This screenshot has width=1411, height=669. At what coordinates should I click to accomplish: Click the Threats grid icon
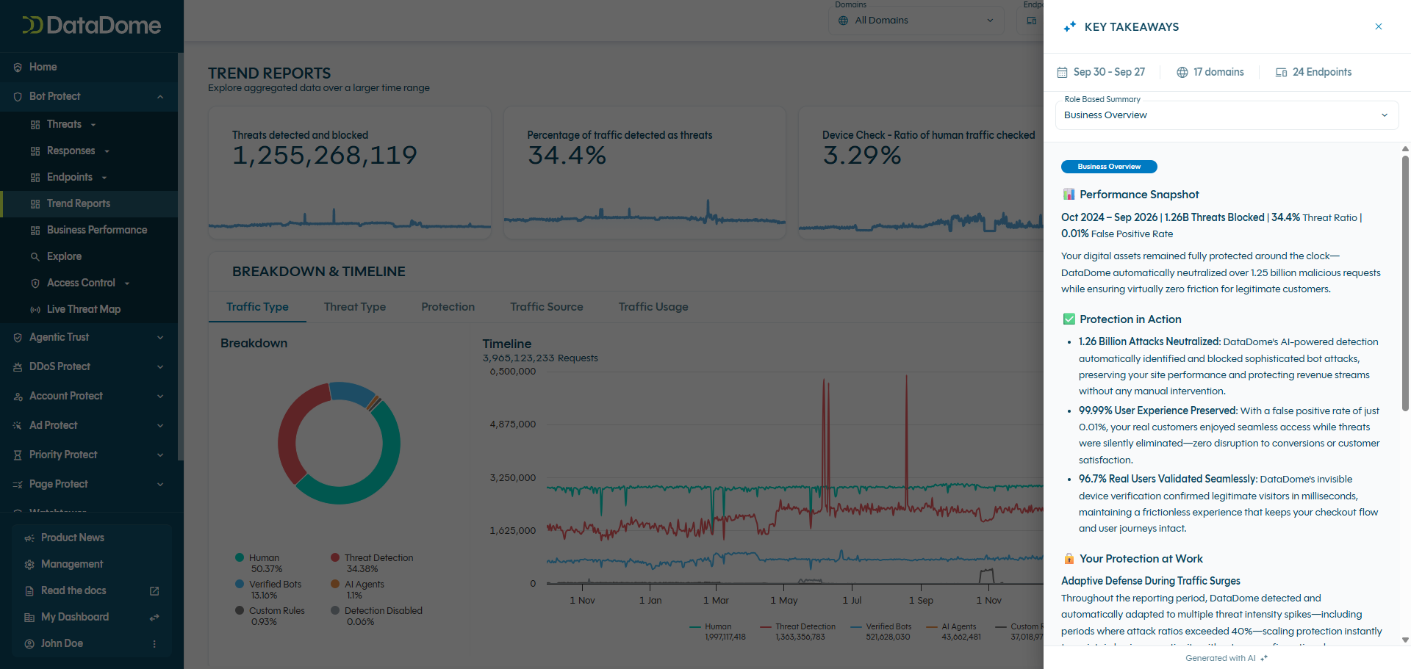tap(35, 125)
